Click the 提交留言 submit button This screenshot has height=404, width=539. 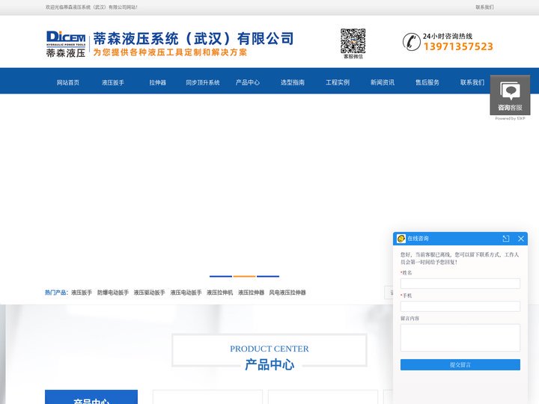pyautogui.click(x=460, y=364)
